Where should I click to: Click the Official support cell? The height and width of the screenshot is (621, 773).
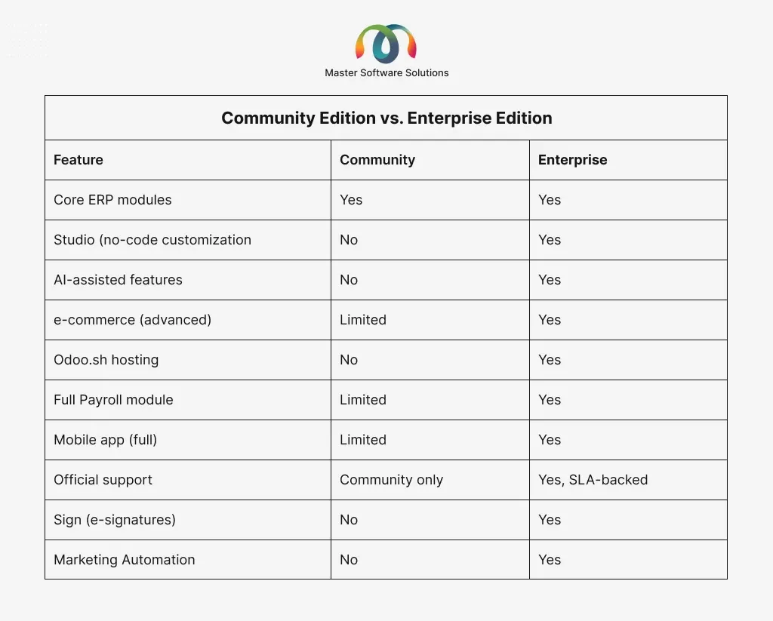coord(103,480)
